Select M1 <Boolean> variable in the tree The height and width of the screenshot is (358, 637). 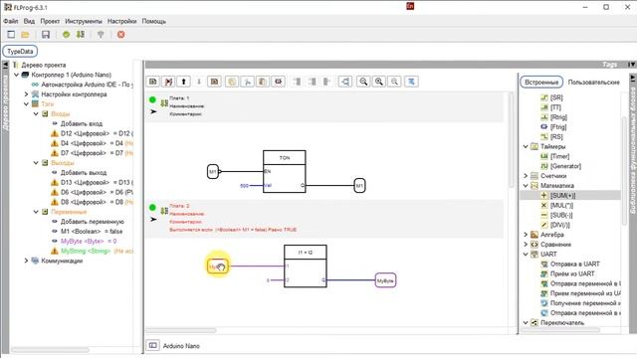92,232
